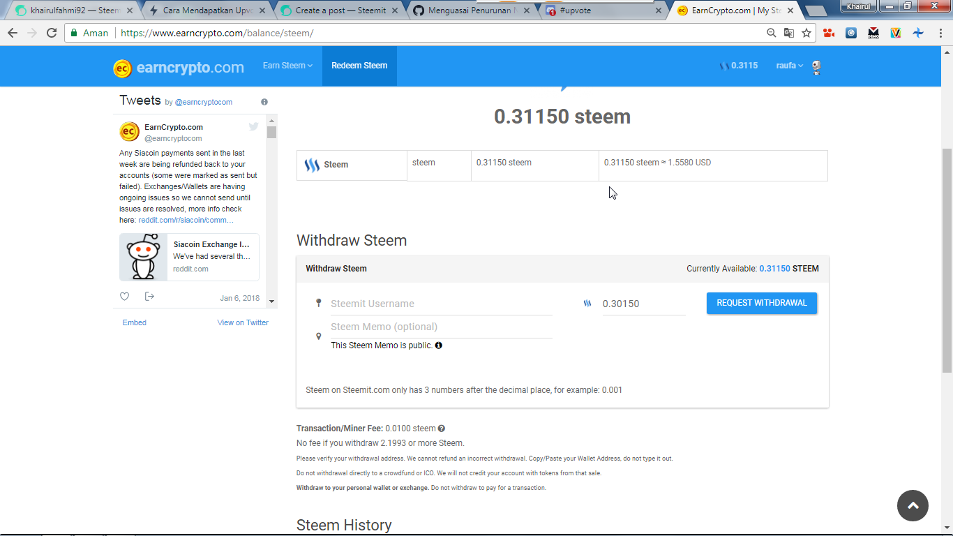953x536 pixels.
Task: Click View on Twitter link
Action: coord(243,322)
